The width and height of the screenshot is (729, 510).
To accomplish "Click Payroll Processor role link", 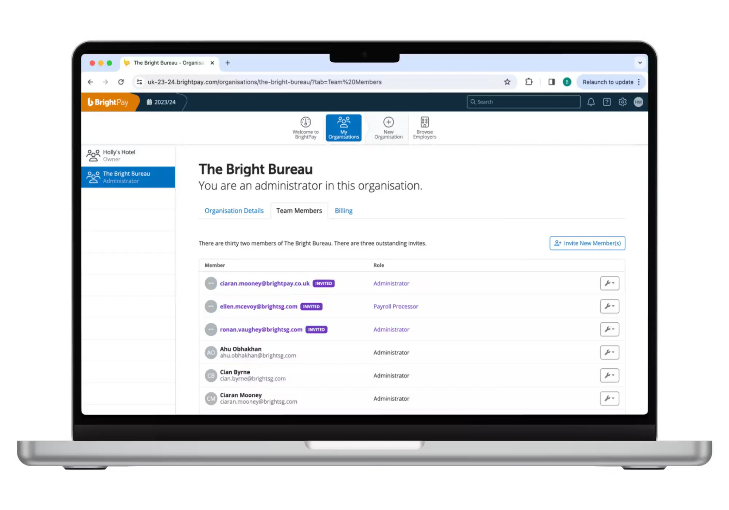I will coord(395,307).
